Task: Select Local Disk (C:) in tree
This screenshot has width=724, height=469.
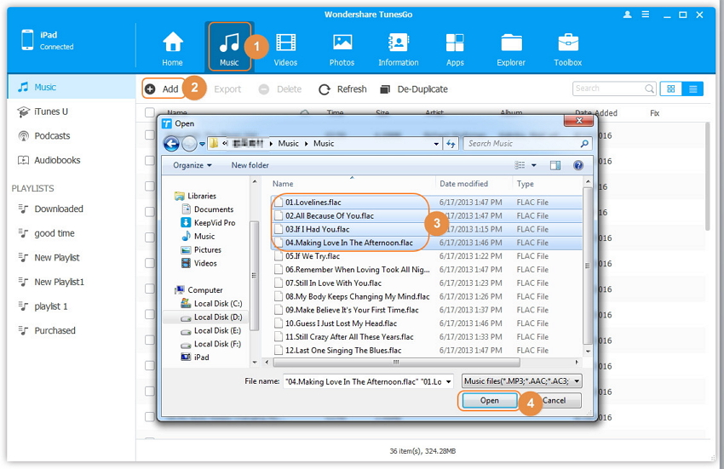Action: (217, 304)
